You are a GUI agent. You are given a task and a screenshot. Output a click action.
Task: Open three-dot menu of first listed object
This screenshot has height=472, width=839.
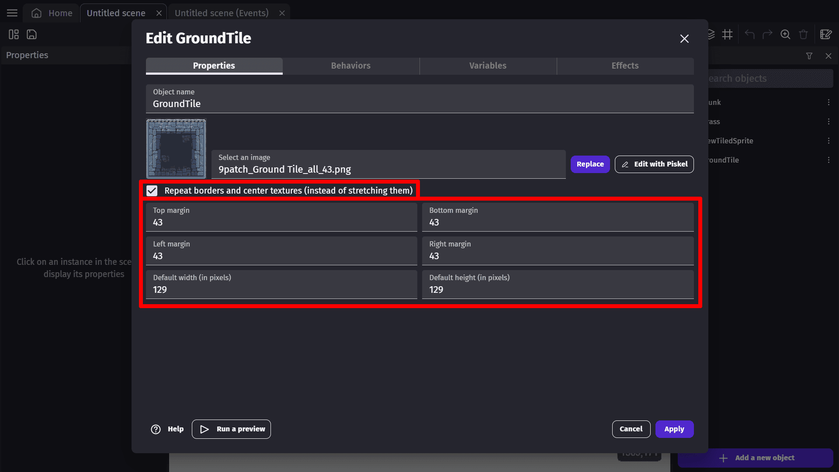point(829,102)
